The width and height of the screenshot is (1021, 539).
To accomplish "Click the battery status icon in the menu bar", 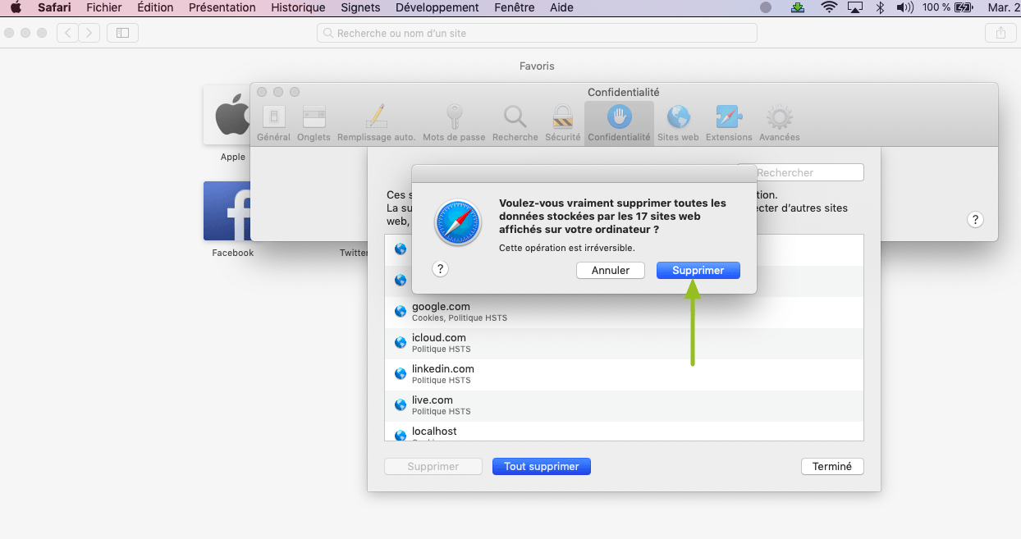I will (x=964, y=7).
